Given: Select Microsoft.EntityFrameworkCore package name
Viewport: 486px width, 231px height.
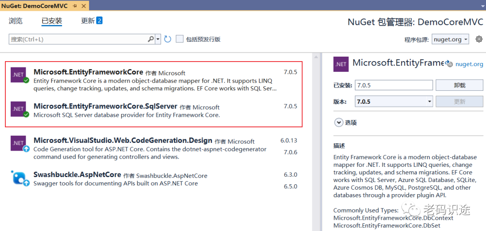Looking at the screenshot, I should (88, 72).
